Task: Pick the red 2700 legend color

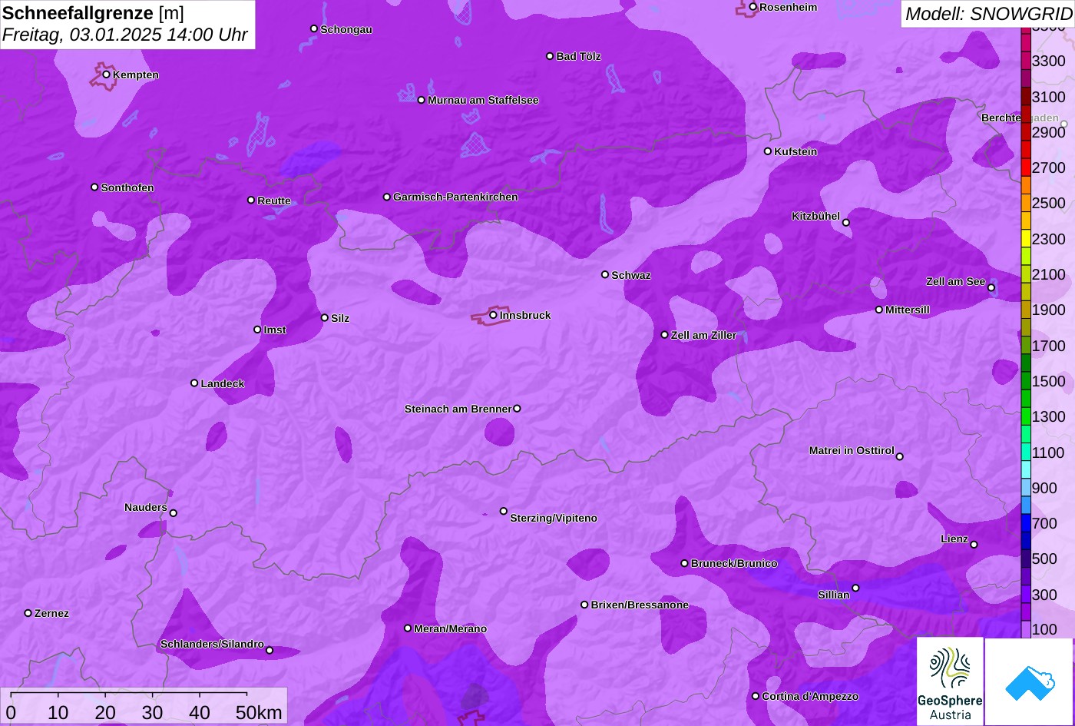Action: pyautogui.click(x=1026, y=167)
